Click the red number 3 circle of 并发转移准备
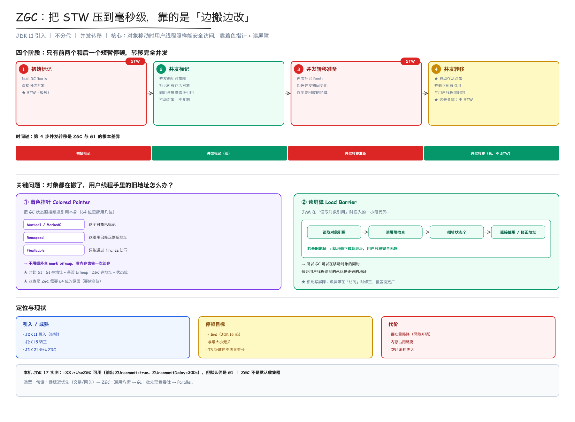The width and height of the screenshot is (575, 422). [299, 69]
